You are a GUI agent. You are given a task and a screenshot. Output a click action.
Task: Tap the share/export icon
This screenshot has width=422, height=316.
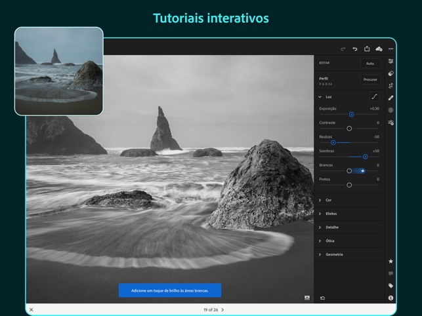click(367, 49)
